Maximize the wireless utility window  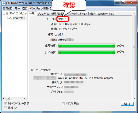[123, 2]
